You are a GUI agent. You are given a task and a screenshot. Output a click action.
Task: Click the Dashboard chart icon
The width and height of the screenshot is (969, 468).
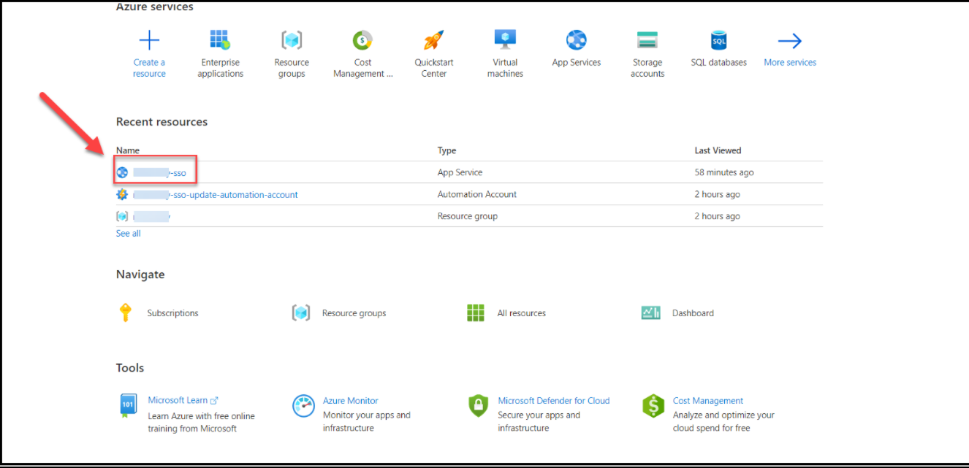click(650, 312)
